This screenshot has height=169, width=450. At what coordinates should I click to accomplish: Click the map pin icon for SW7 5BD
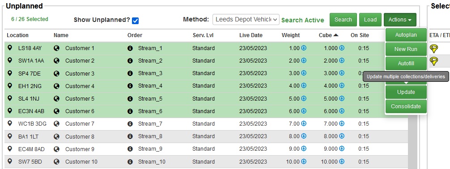[10, 161]
